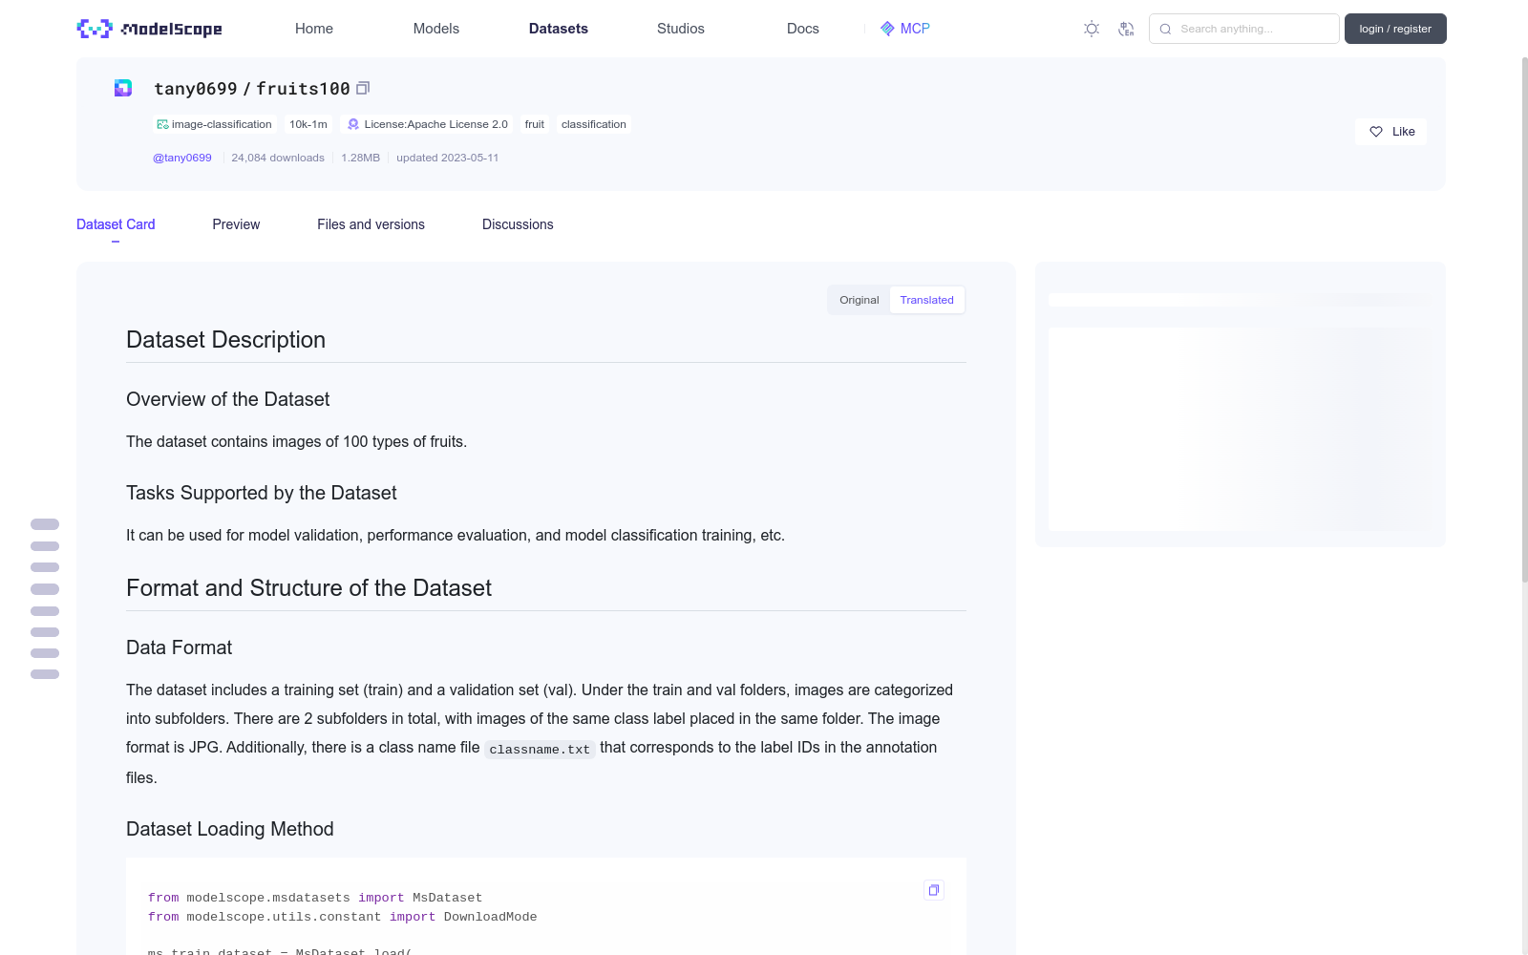Select the Dataset Card tab

[x=116, y=224]
